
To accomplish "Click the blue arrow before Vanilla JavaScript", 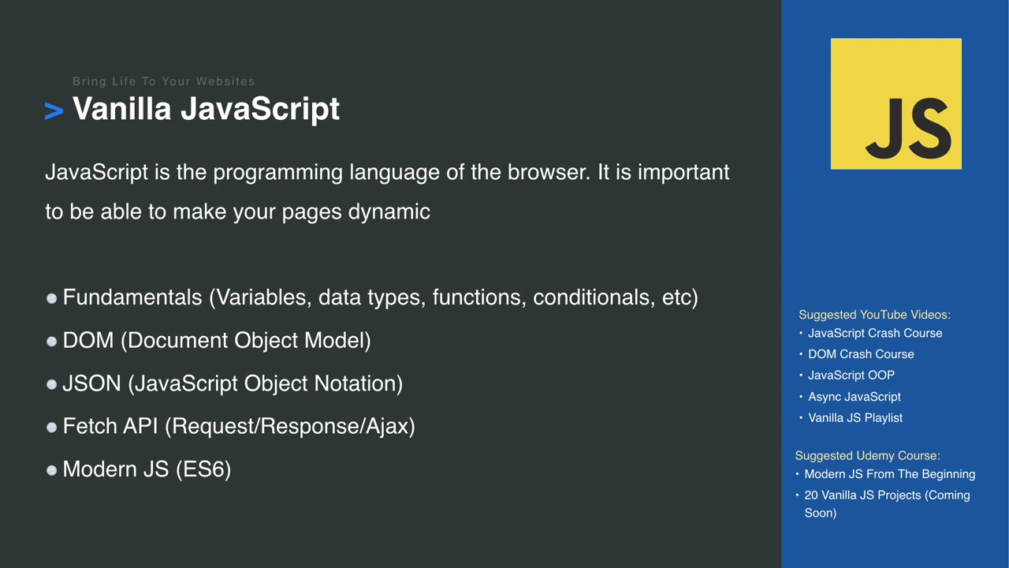I will tap(54, 111).
